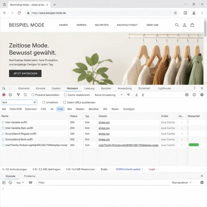Filter requests by Alle type
This screenshot has width=207, height=207.
[x=4, y=109]
